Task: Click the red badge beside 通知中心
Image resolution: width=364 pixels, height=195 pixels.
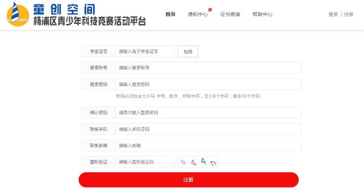Action: click(210, 9)
